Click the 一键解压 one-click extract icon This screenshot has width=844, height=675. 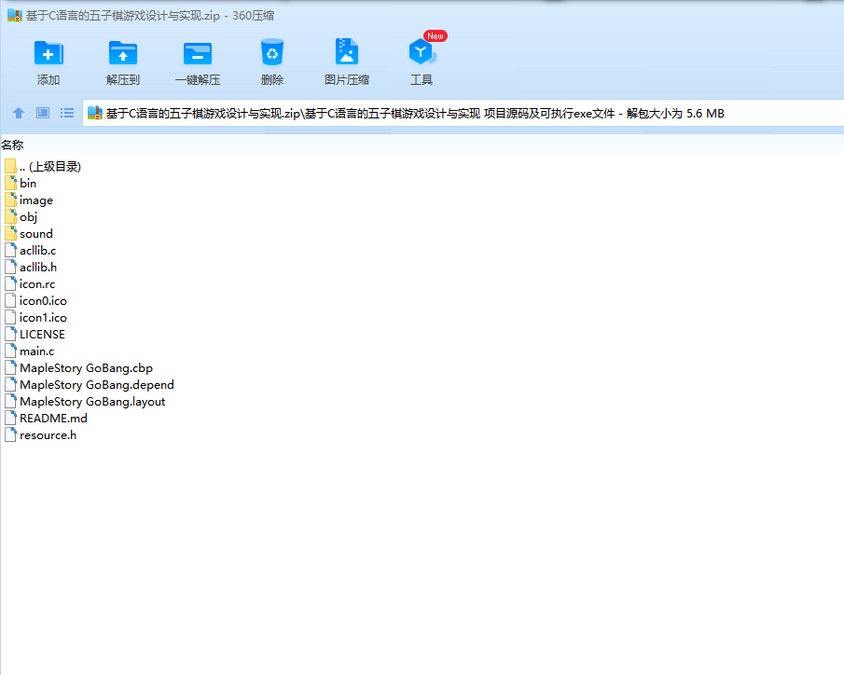pyautogui.click(x=198, y=53)
